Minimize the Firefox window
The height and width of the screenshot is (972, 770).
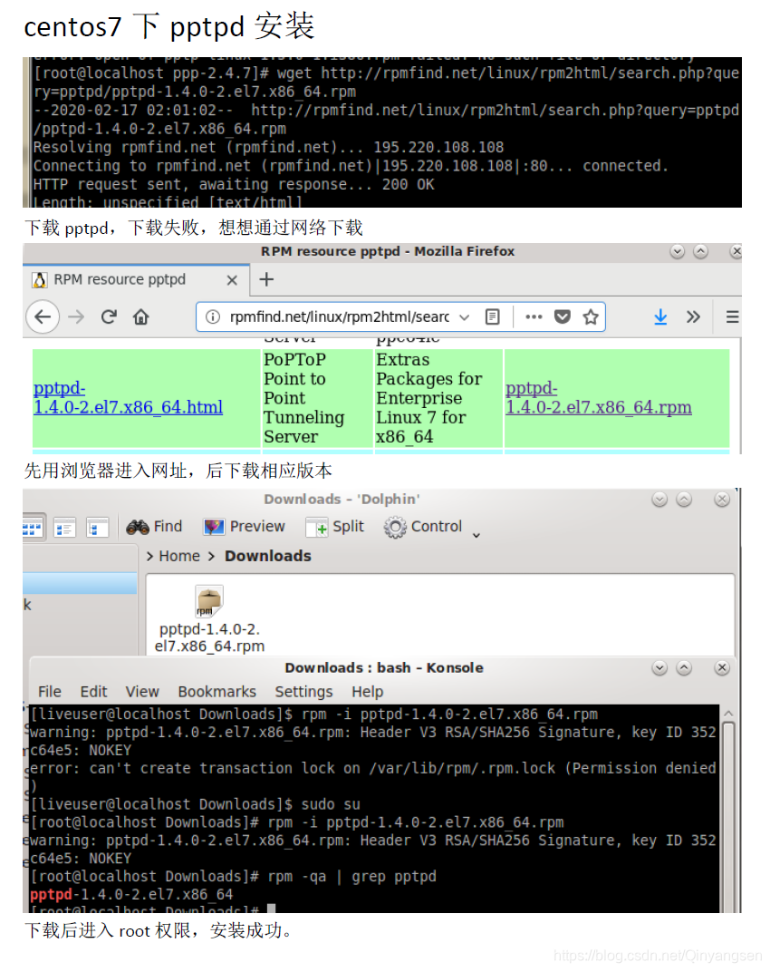pyautogui.click(x=677, y=251)
